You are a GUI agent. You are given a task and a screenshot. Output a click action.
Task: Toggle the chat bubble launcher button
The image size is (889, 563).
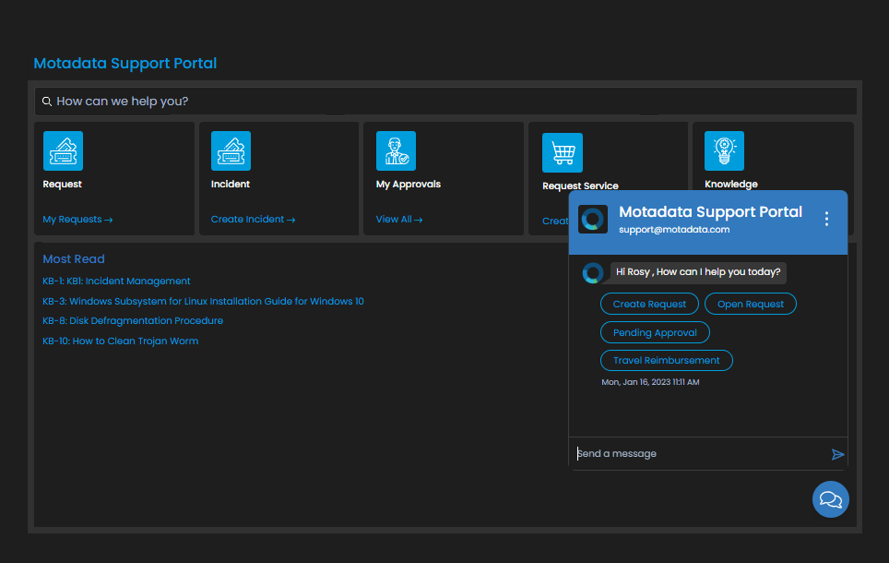pos(831,499)
